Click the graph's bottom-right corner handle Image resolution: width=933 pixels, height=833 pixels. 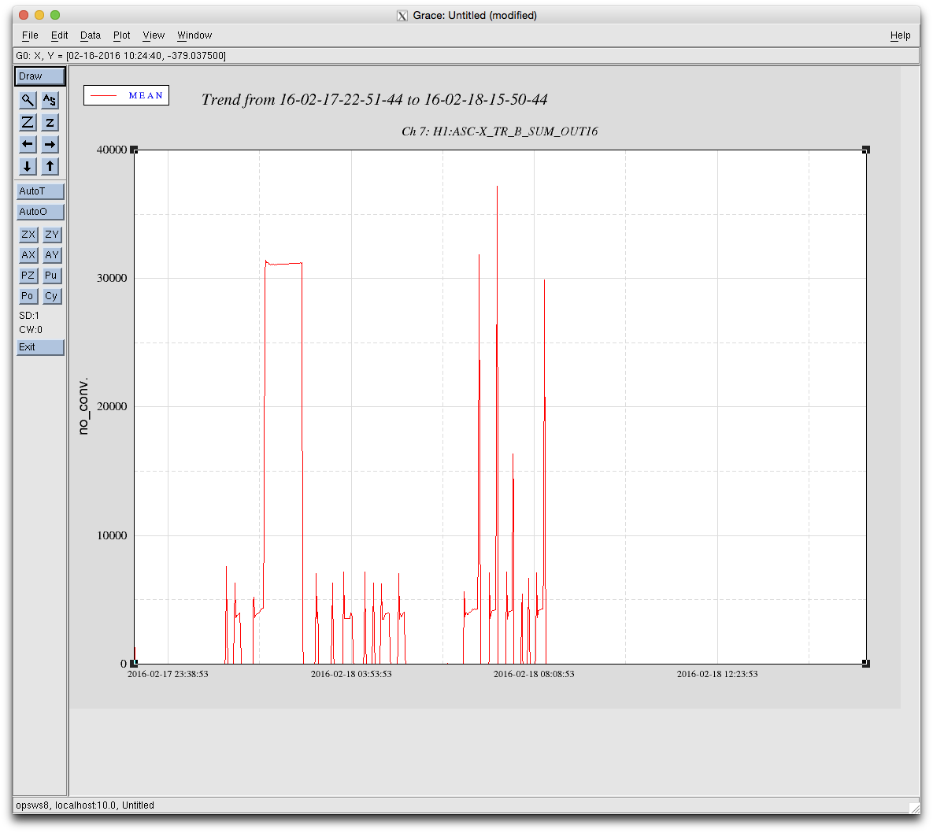(866, 664)
